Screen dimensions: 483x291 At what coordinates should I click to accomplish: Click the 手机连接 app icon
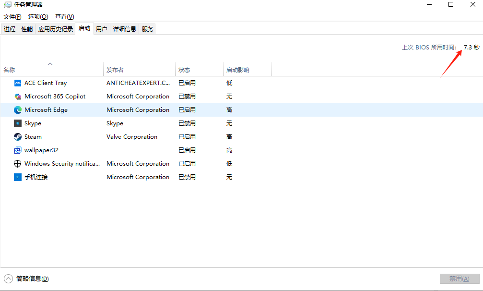18,177
